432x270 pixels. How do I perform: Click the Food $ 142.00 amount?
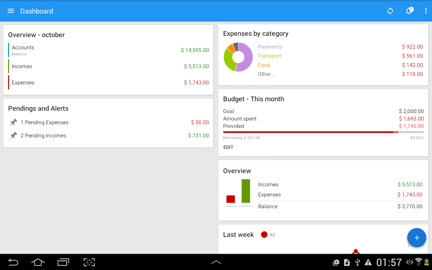click(412, 65)
